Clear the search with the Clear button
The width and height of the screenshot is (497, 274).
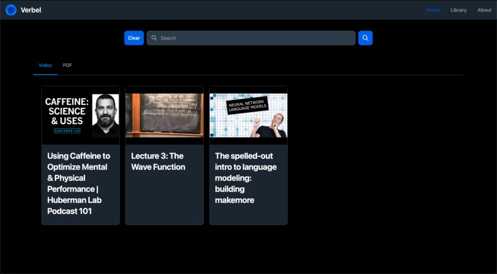[x=134, y=38]
